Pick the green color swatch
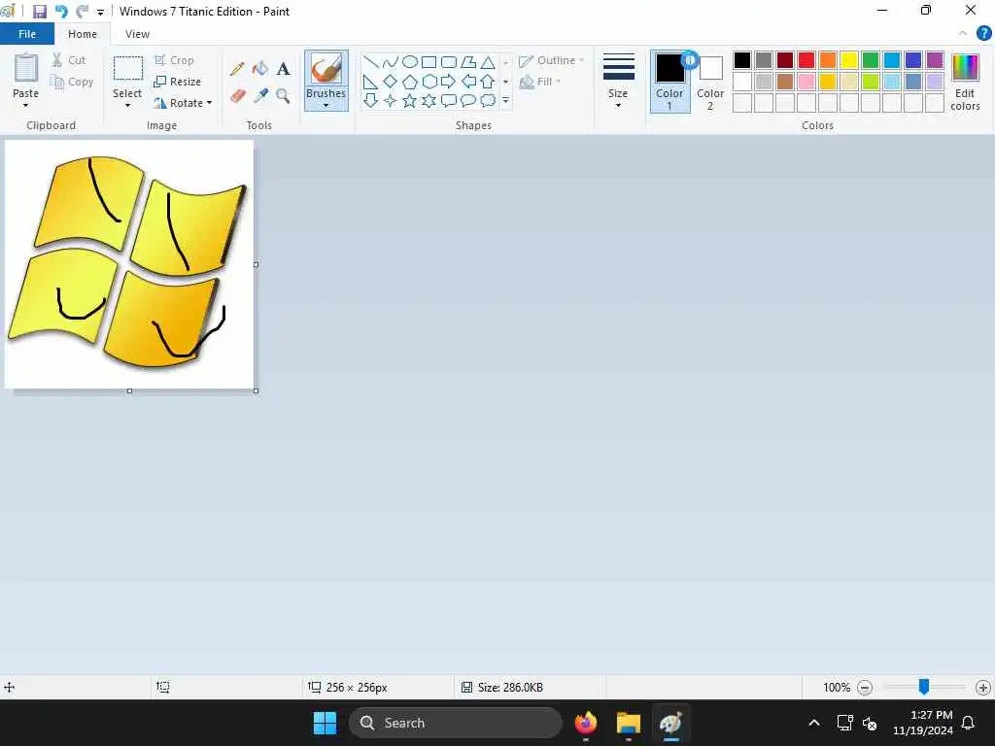The width and height of the screenshot is (995, 746). pyautogui.click(x=871, y=60)
